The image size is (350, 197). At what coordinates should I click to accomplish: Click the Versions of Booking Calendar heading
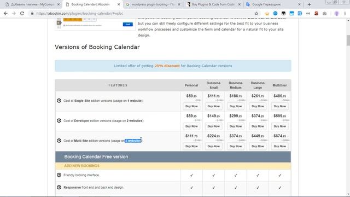click(x=97, y=47)
